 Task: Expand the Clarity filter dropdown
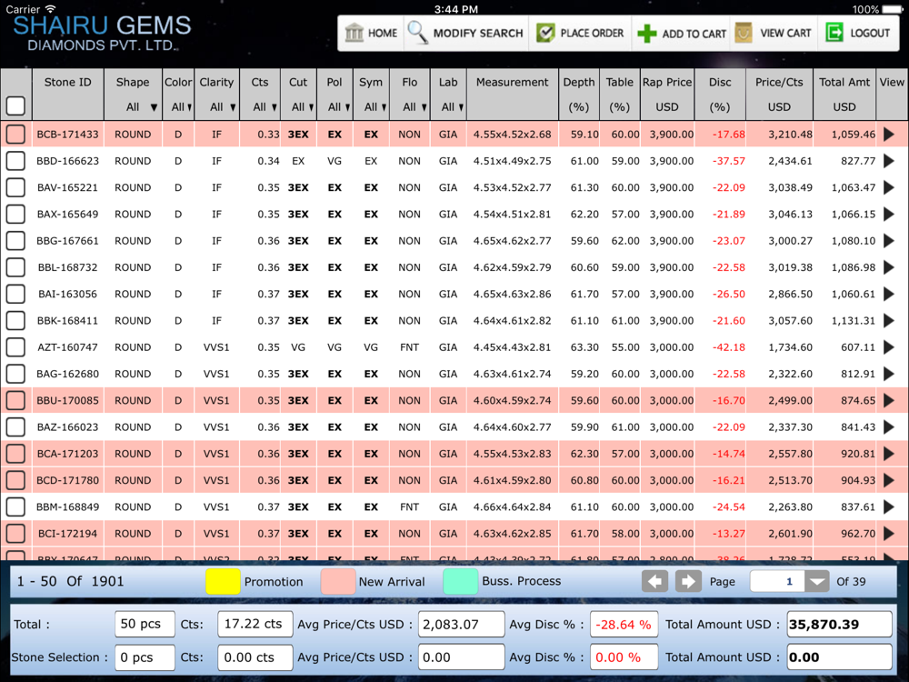[224, 107]
